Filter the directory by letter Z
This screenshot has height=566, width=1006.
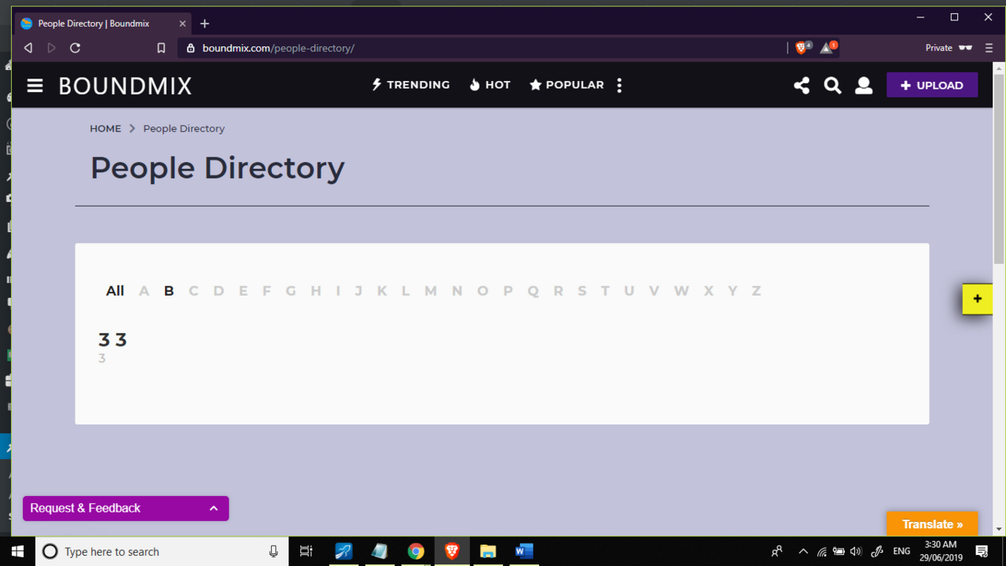756,291
